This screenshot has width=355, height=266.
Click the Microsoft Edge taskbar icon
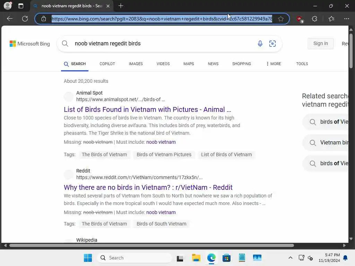tap(211, 258)
